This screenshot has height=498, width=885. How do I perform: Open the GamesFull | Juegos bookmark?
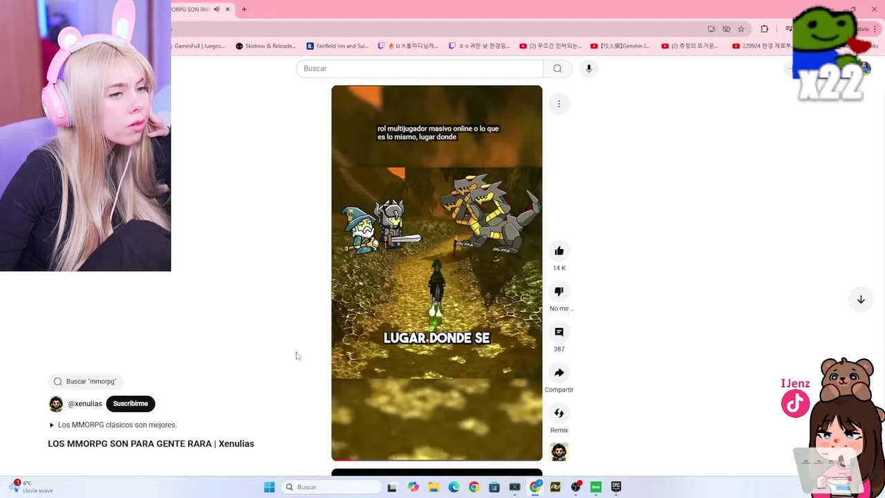click(198, 46)
